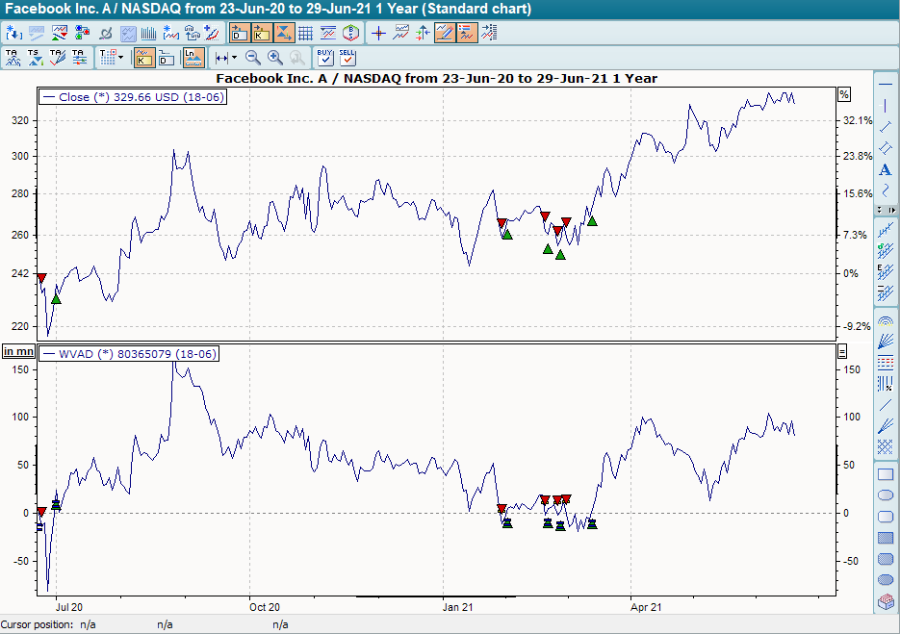Click the BUY signal checkbox icon

[x=325, y=57]
